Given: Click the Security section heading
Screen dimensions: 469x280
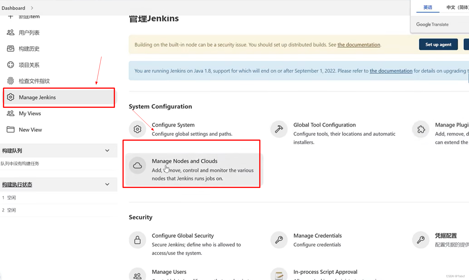Looking at the screenshot, I should click(140, 217).
